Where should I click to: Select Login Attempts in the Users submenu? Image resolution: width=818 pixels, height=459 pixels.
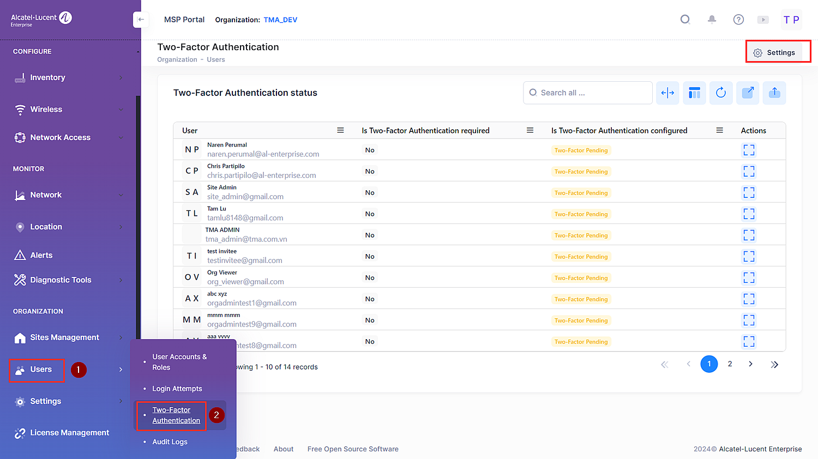pyautogui.click(x=177, y=389)
